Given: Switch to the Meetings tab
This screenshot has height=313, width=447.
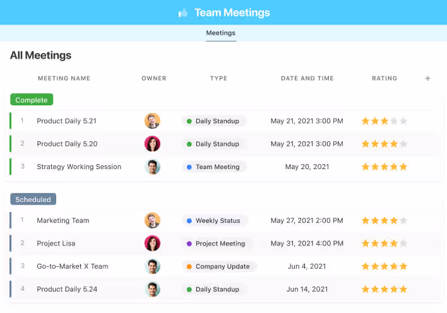Looking at the screenshot, I should coord(220,33).
